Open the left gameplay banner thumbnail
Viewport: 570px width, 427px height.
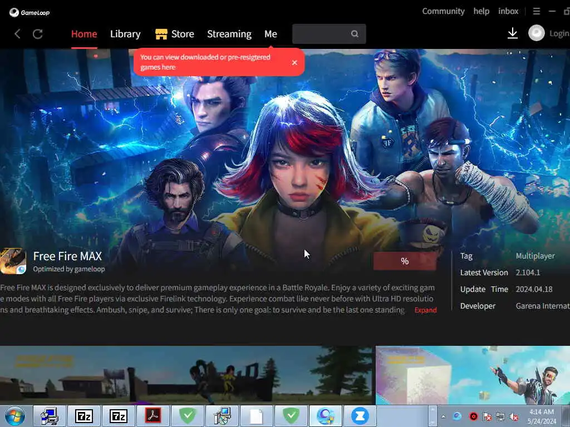pos(187,375)
